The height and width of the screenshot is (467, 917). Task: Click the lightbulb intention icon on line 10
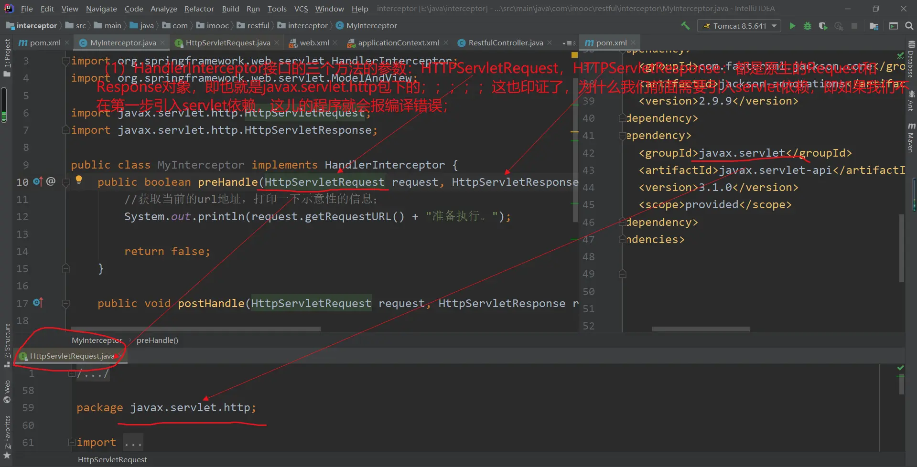click(x=79, y=180)
